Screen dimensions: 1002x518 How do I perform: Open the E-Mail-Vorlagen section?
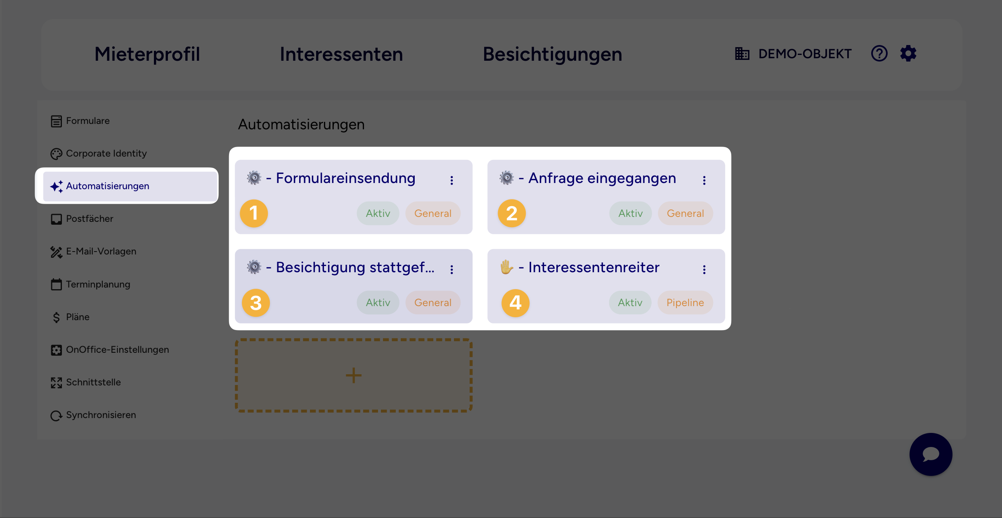pyautogui.click(x=102, y=251)
